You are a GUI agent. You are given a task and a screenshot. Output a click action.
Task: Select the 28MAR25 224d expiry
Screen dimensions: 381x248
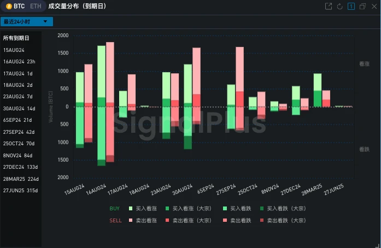(21, 179)
